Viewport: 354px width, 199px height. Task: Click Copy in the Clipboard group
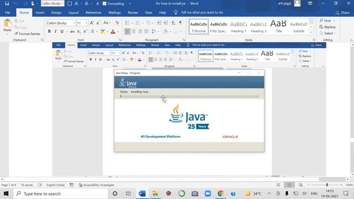[x=20, y=27]
